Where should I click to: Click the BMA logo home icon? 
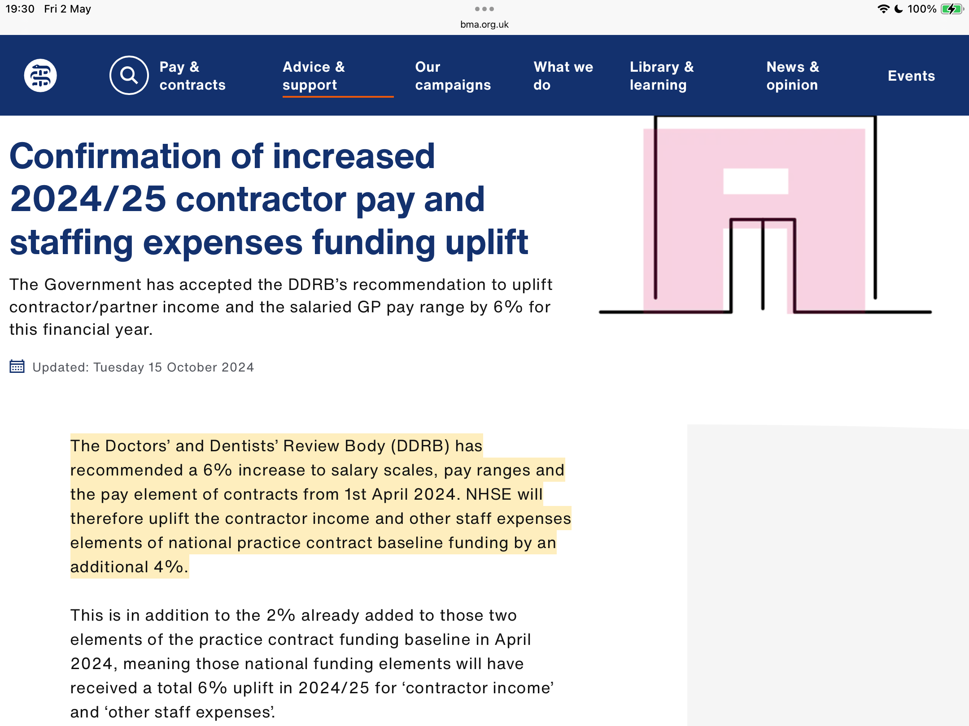point(40,75)
